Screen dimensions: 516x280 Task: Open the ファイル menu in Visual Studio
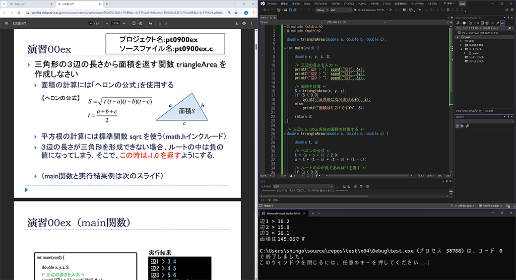click(x=272, y=4)
